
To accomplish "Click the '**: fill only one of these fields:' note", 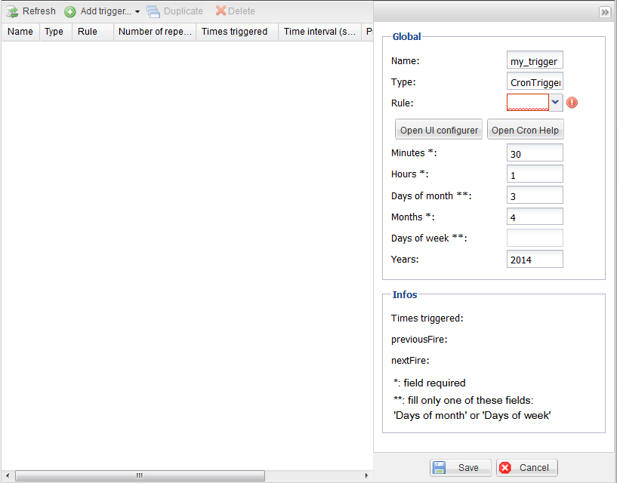I will tap(464, 400).
